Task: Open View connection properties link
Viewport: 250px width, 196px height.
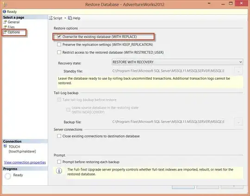Action: click(x=25, y=162)
